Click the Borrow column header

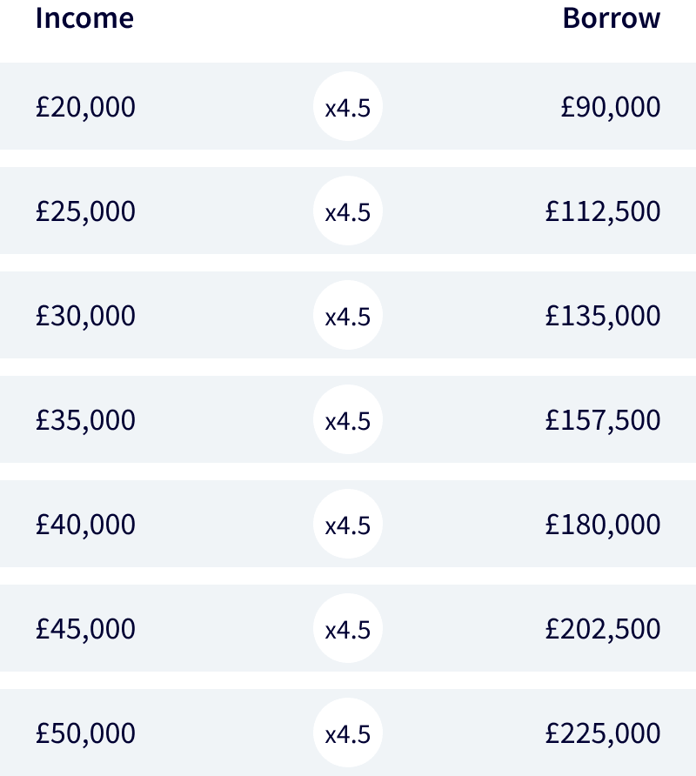(611, 17)
